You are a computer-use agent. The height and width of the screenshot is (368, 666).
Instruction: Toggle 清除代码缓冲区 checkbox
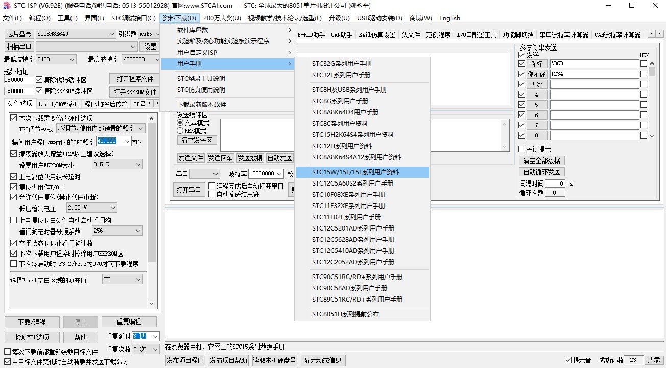[x=39, y=80]
